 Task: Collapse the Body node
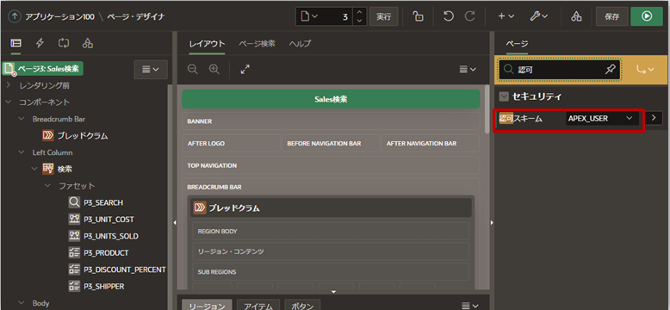(22, 303)
